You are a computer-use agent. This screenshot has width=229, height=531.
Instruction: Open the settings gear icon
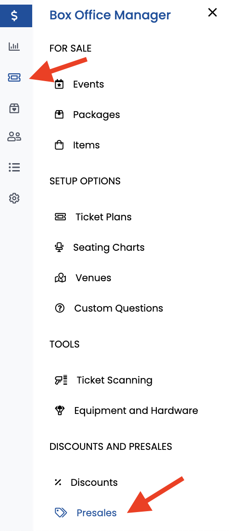(x=14, y=198)
